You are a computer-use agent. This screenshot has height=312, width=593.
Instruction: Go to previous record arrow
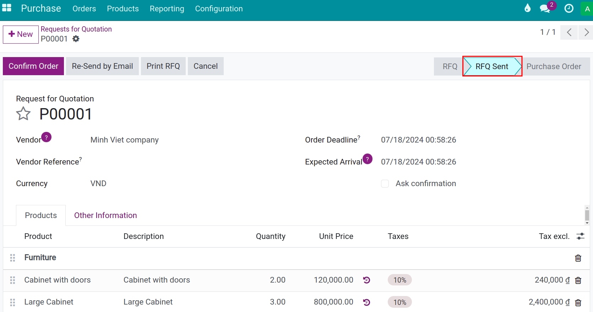click(569, 32)
